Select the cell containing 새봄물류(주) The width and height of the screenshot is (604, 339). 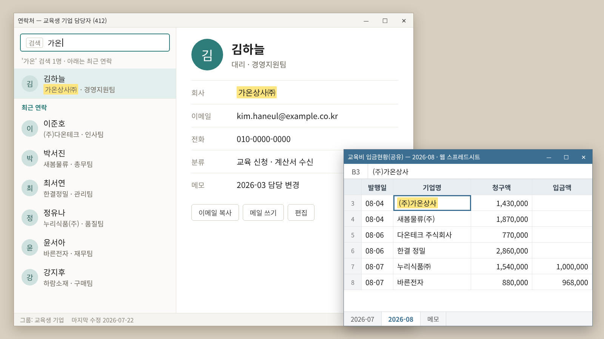432,219
